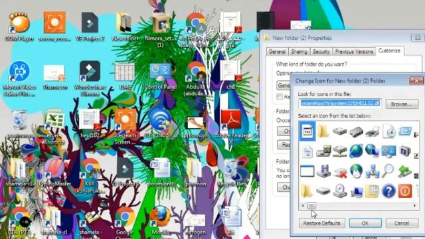The image size is (425, 239).
Task: Select the BT 21.40.5 desktop icon
Action: tap(161, 123)
